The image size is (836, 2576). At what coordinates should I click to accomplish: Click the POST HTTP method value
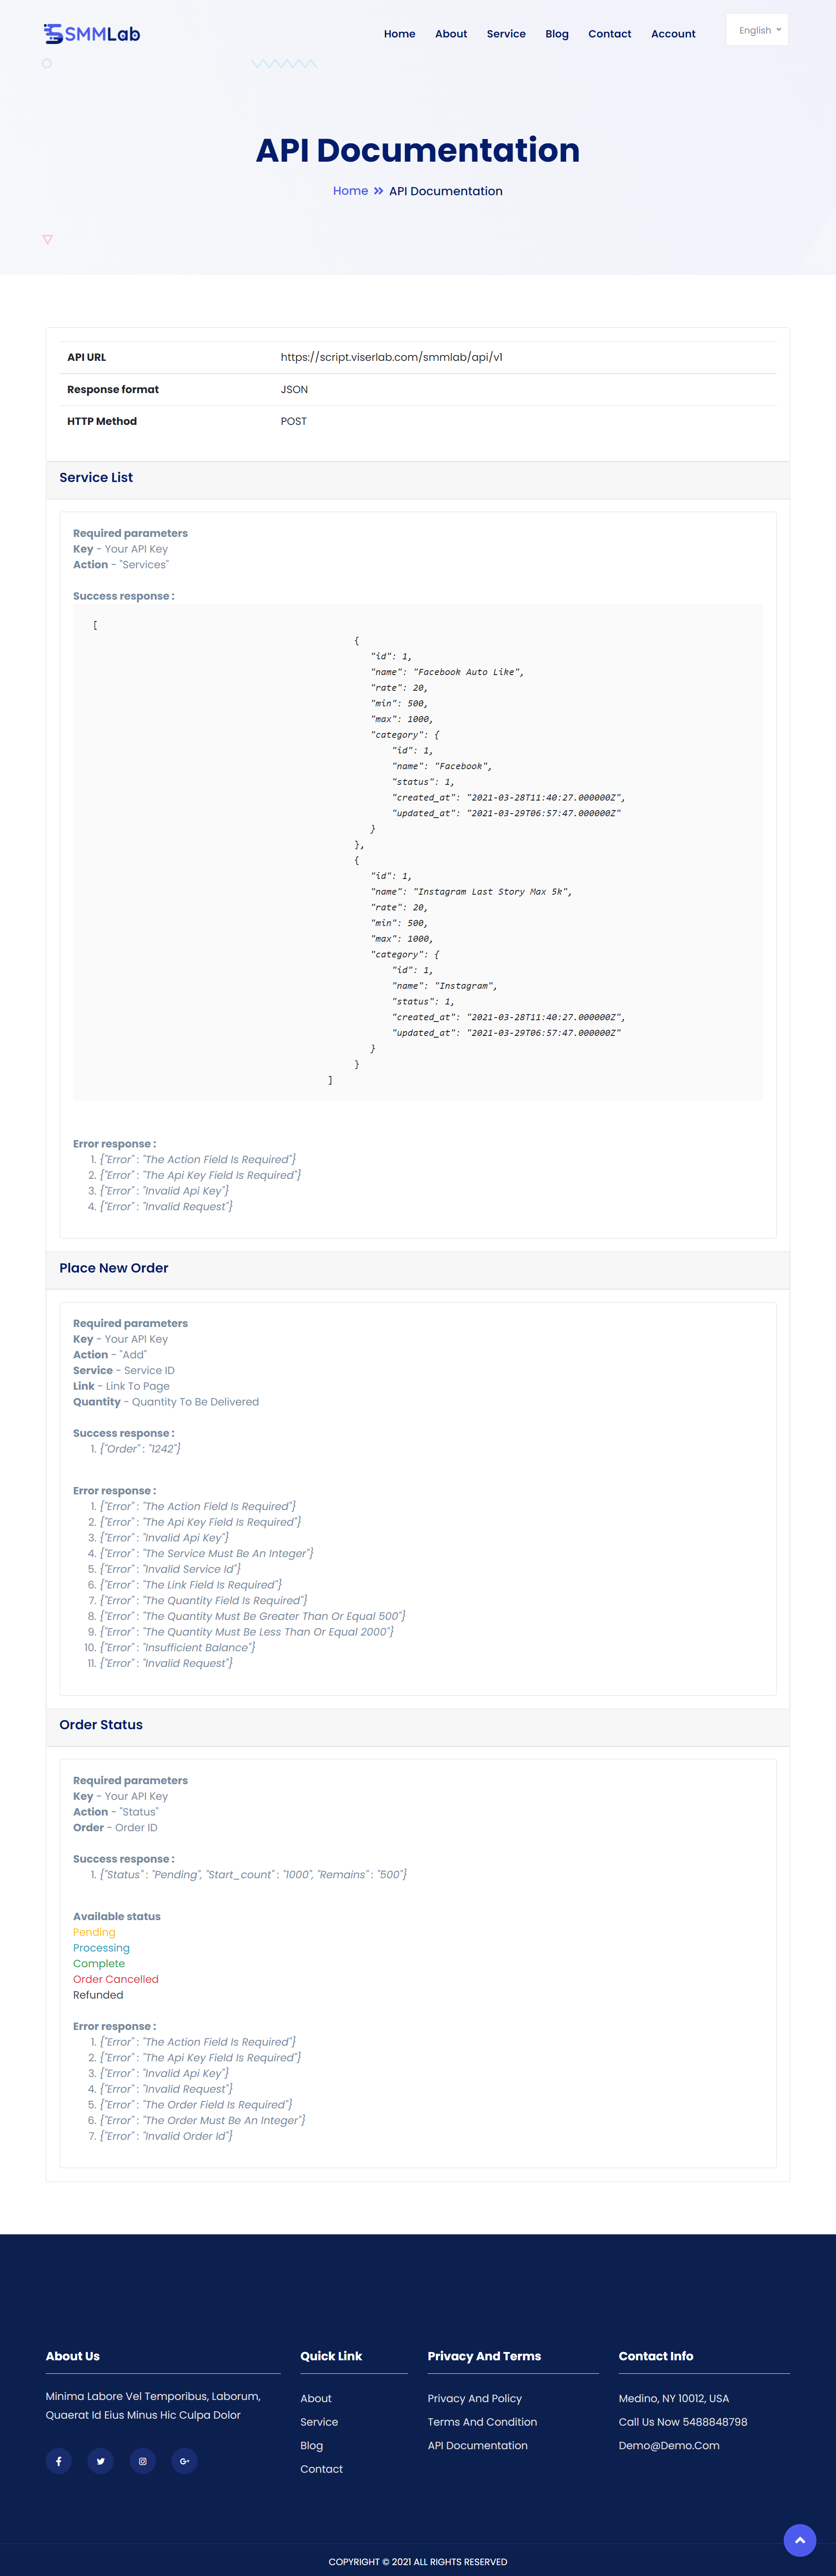pos(293,421)
